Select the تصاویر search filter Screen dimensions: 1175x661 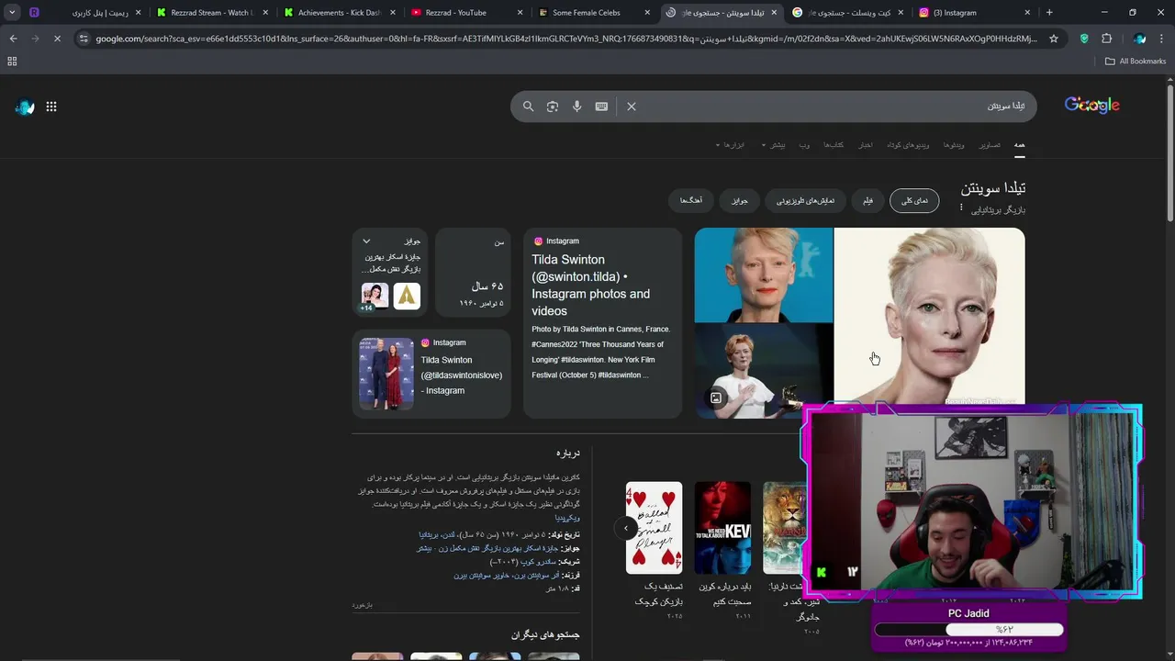990,145
